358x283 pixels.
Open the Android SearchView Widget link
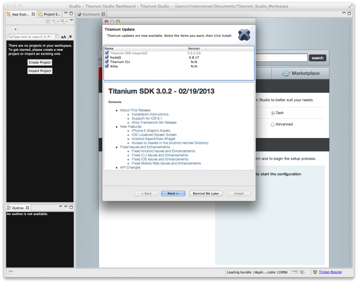(153, 139)
